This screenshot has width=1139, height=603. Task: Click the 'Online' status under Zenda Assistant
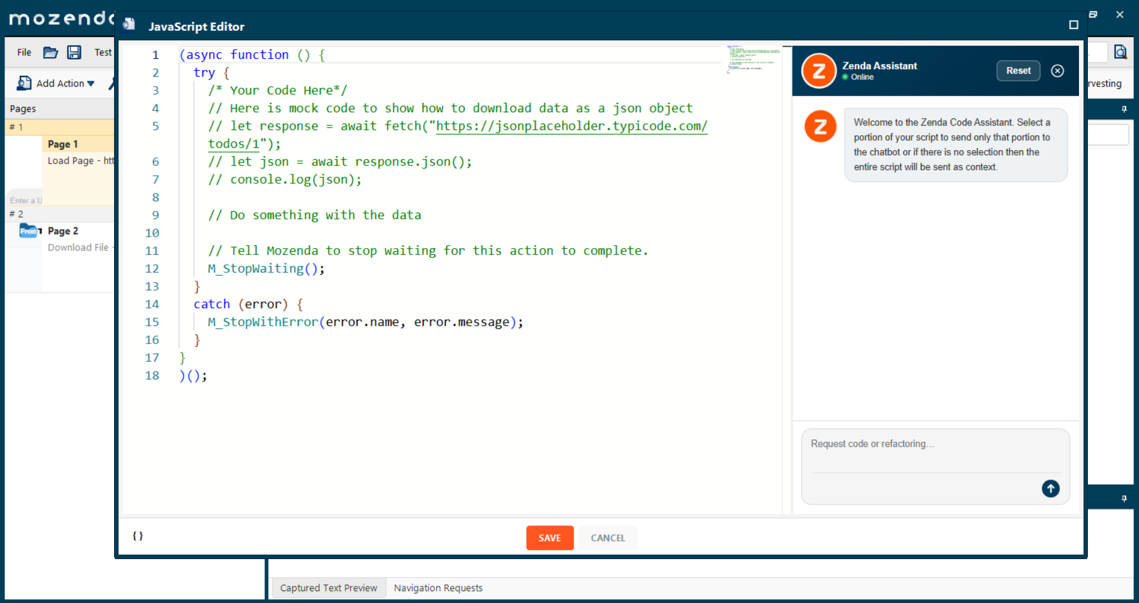tap(858, 77)
